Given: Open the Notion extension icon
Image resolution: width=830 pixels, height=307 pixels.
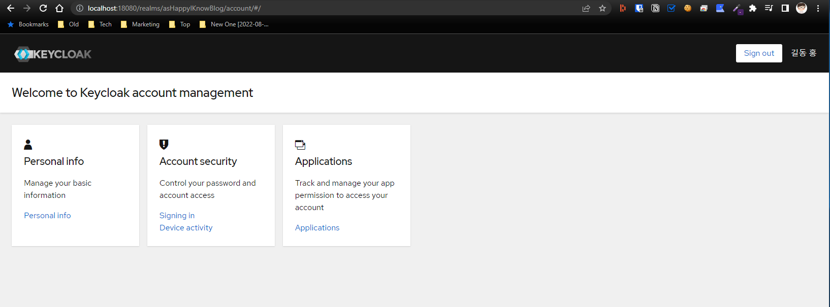Looking at the screenshot, I should tap(655, 8).
